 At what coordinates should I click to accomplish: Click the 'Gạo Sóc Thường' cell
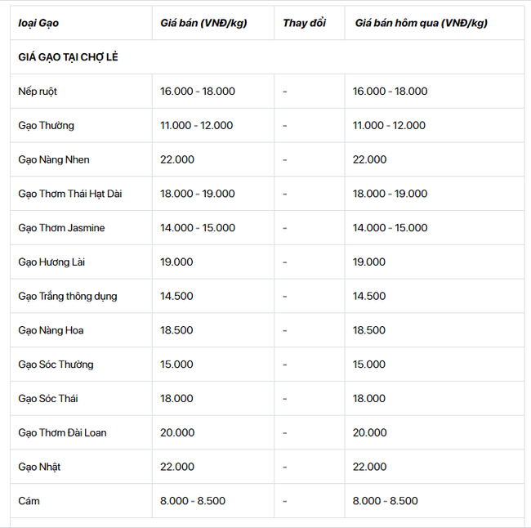pos(56,365)
